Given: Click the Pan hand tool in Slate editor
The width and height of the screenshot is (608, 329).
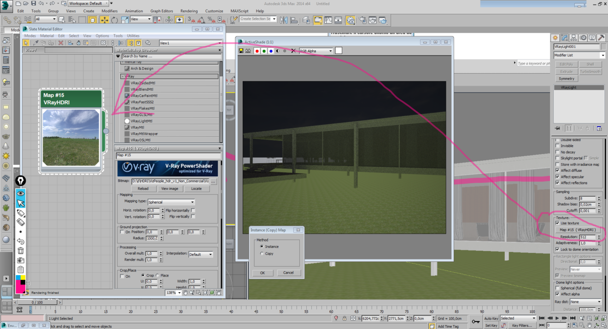Looking at the screenshot, I should (x=186, y=292).
